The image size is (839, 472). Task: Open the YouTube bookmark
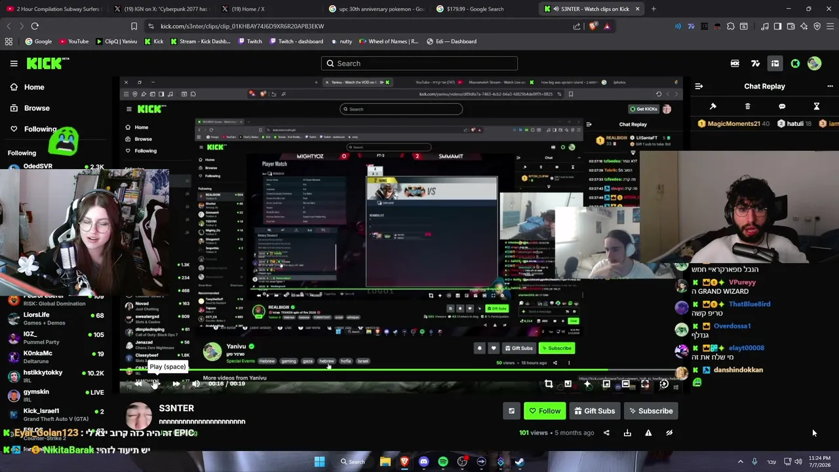pyautogui.click(x=73, y=41)
